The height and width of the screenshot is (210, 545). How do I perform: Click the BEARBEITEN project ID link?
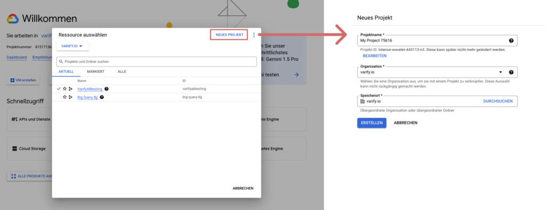coord(374,56)
